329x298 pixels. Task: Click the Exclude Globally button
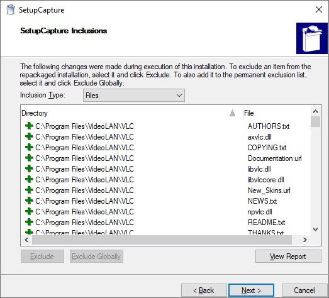point(96,257)
